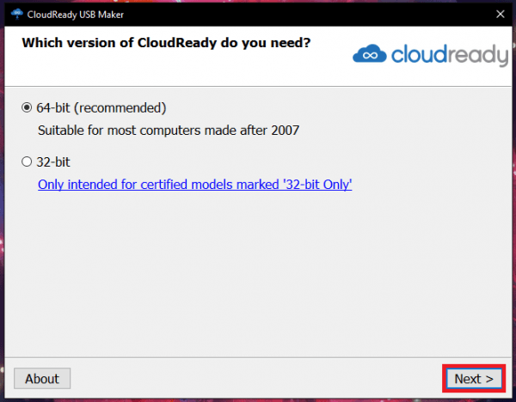Click the '64-bit (recommended)' label text
The width and height of the screenshot is (516, 402).
(101, 108)
